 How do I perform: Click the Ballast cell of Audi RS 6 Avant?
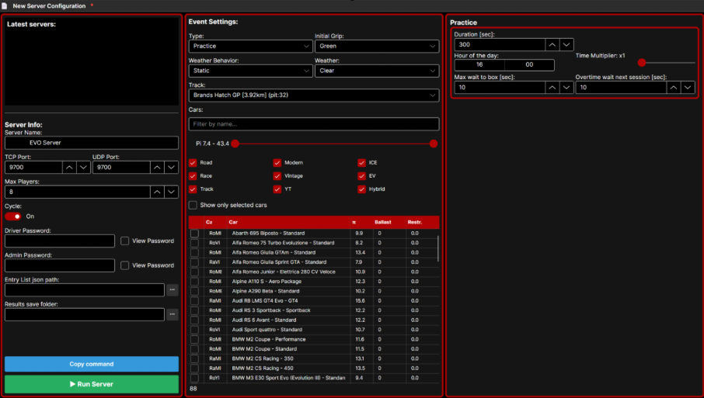389,320
